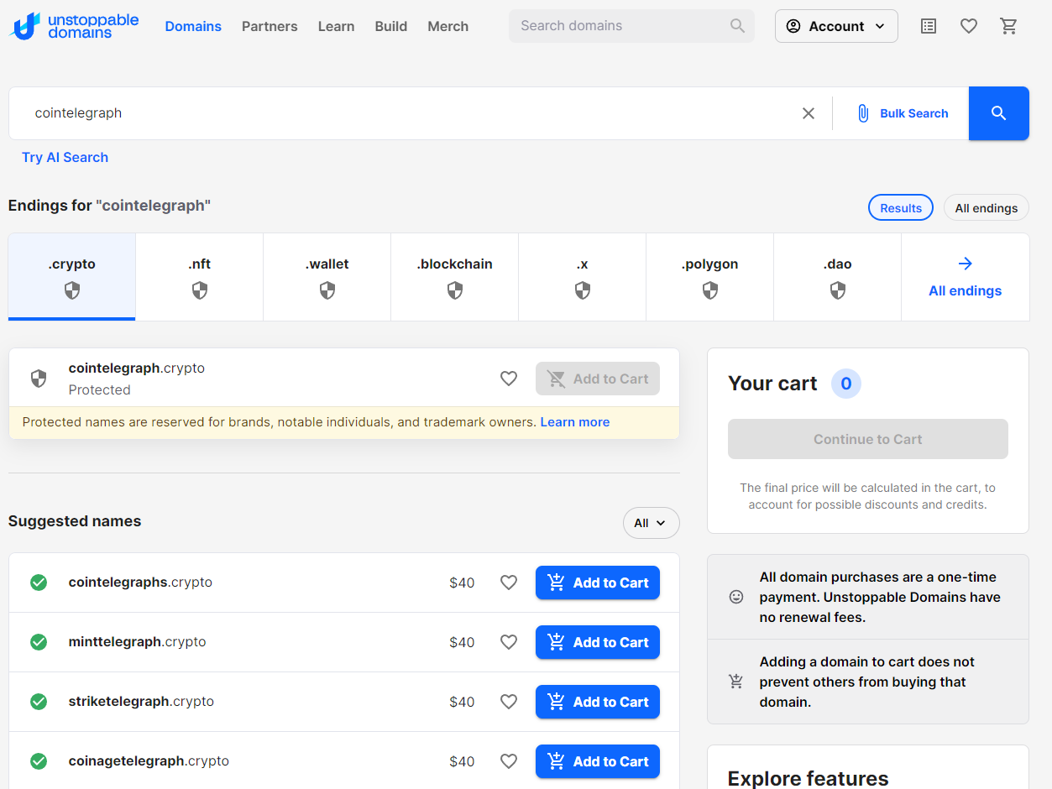Add striketelegraph.crypto to cart

[x=598, y=702]
